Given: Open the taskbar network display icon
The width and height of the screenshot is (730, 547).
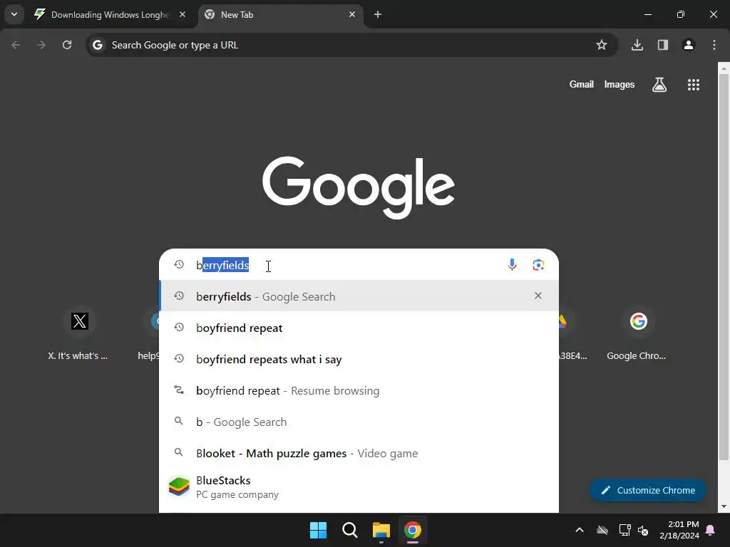Looking at the screenshot, I should 624,530.
